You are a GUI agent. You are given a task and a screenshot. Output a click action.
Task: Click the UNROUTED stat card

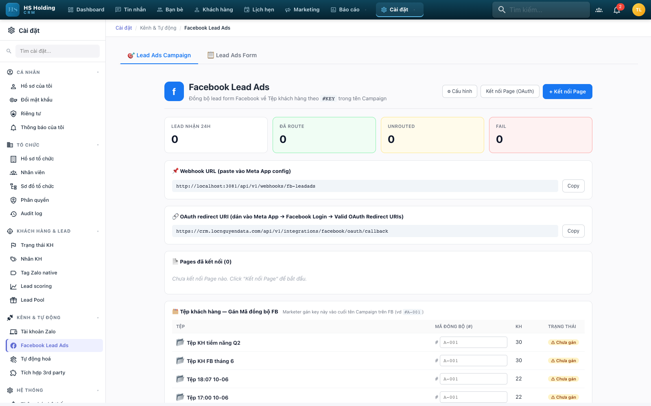(x=433, y=135)
